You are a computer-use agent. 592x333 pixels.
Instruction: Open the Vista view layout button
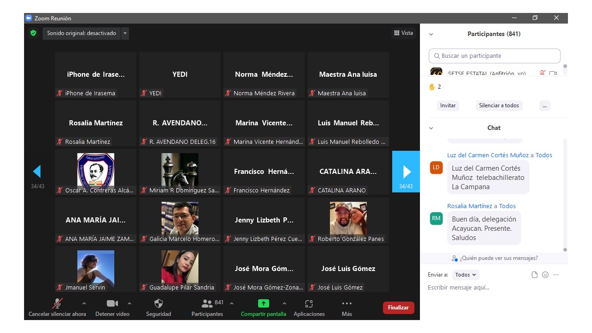tap(403, 33)
